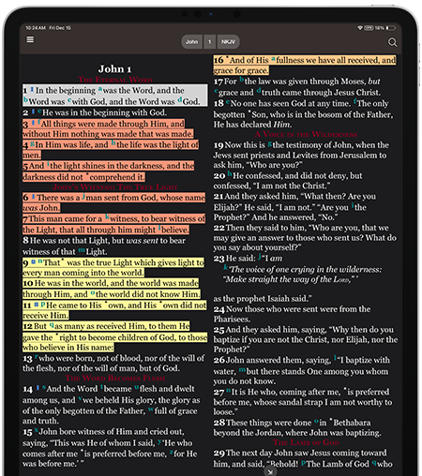Screen dimensions: 422x476
Task: Open the chapter 1 selector
Action: [210, 41]
